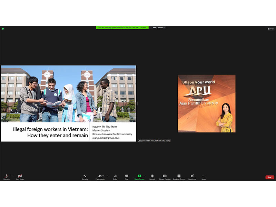
Task: Expand the View Options dropdown
Action: click(x=159, y=28)
